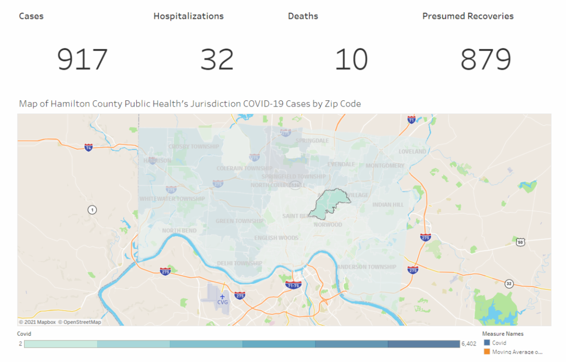
Task: Click the orange Moving Average legend swatch
Action: click(x=487, y=352)
